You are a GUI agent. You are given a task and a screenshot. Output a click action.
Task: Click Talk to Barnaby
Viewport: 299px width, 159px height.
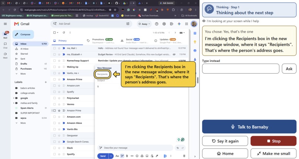click(x=249, y=127)
